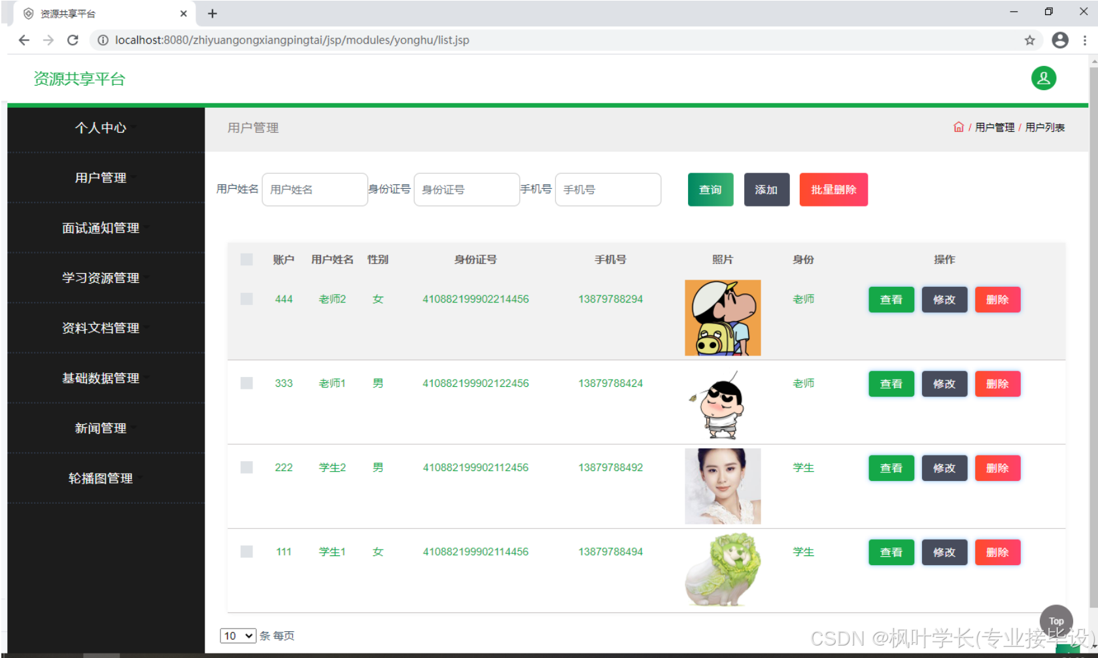Click 查看 for user 学生1
Viewport: 1098px width, 658px height.
pyautogui.click(x=891, y=553)
